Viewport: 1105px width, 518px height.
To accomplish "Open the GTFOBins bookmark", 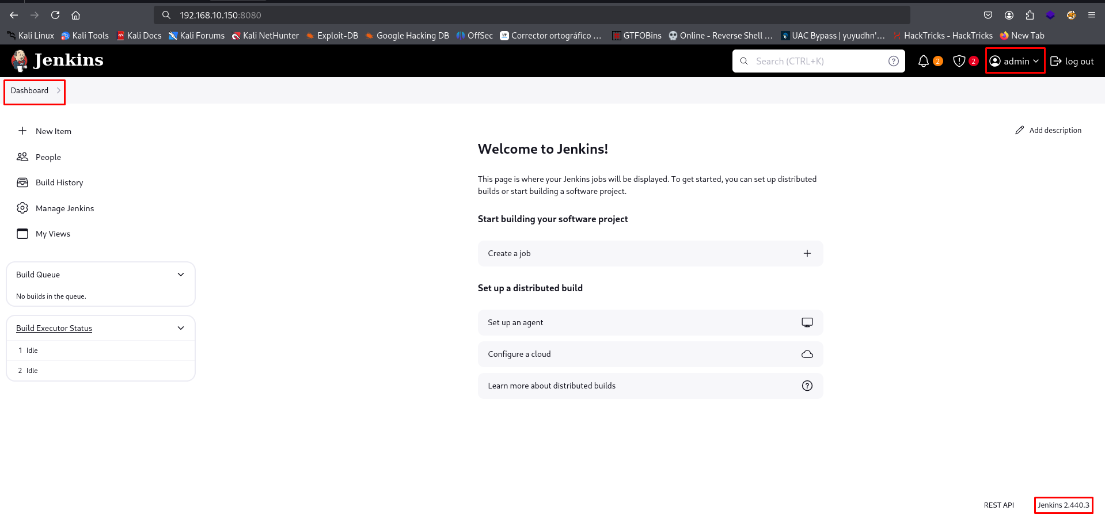I will 636,36.
